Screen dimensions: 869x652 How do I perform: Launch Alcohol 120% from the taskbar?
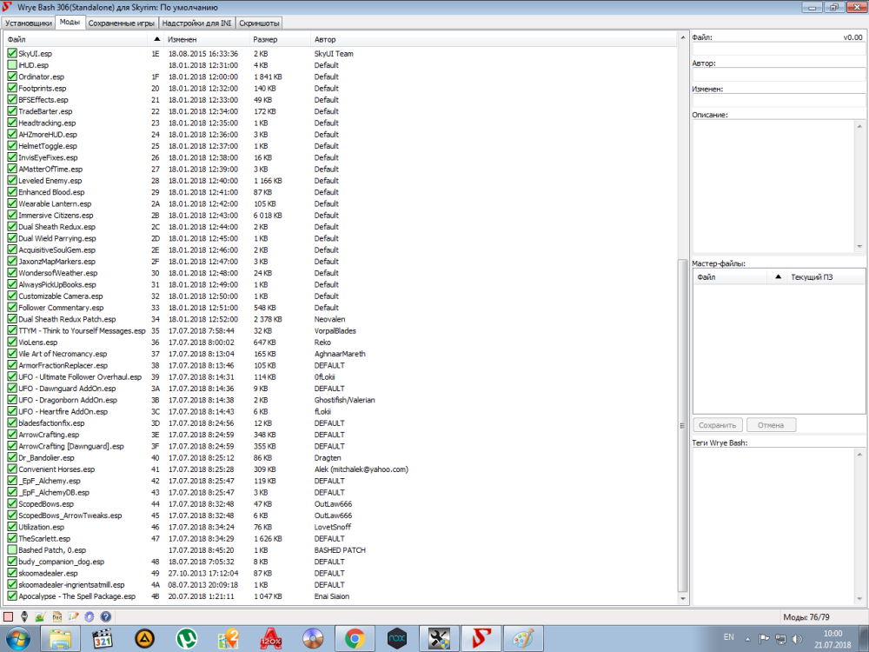(271, 638)
